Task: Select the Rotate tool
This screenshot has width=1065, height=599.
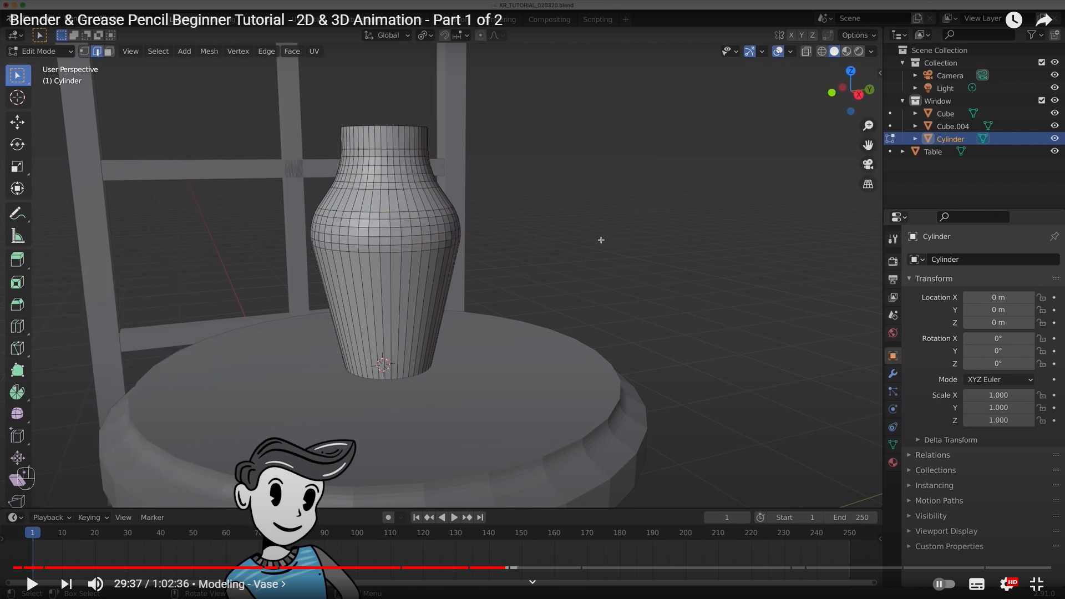Action: (x=17, y=144)
